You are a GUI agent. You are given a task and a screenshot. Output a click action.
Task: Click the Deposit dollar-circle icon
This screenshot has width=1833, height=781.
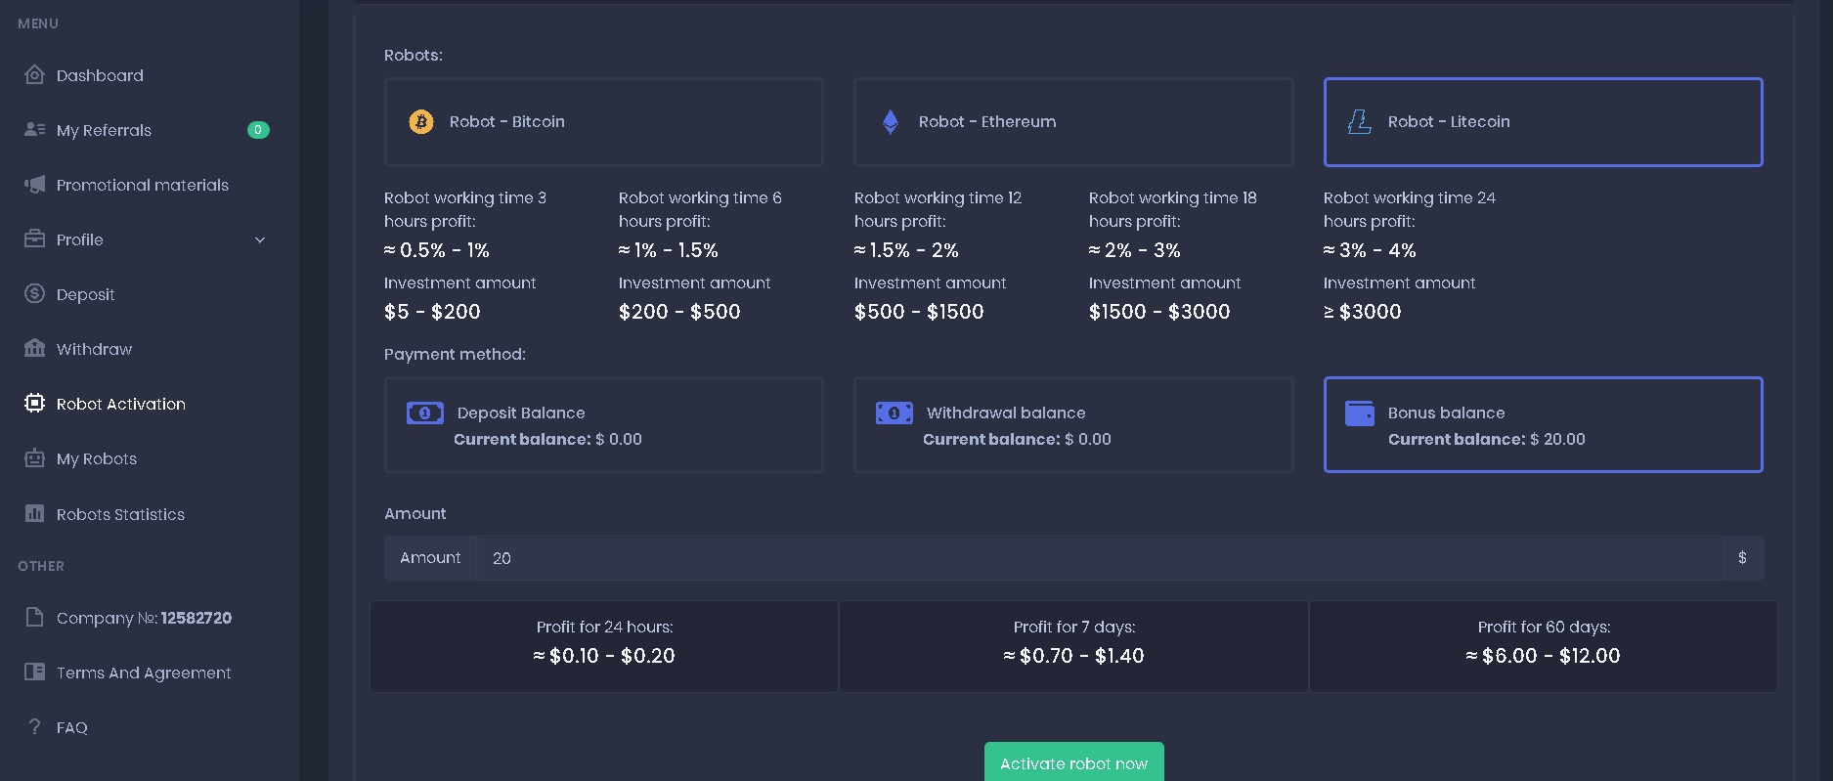(34, 293)
